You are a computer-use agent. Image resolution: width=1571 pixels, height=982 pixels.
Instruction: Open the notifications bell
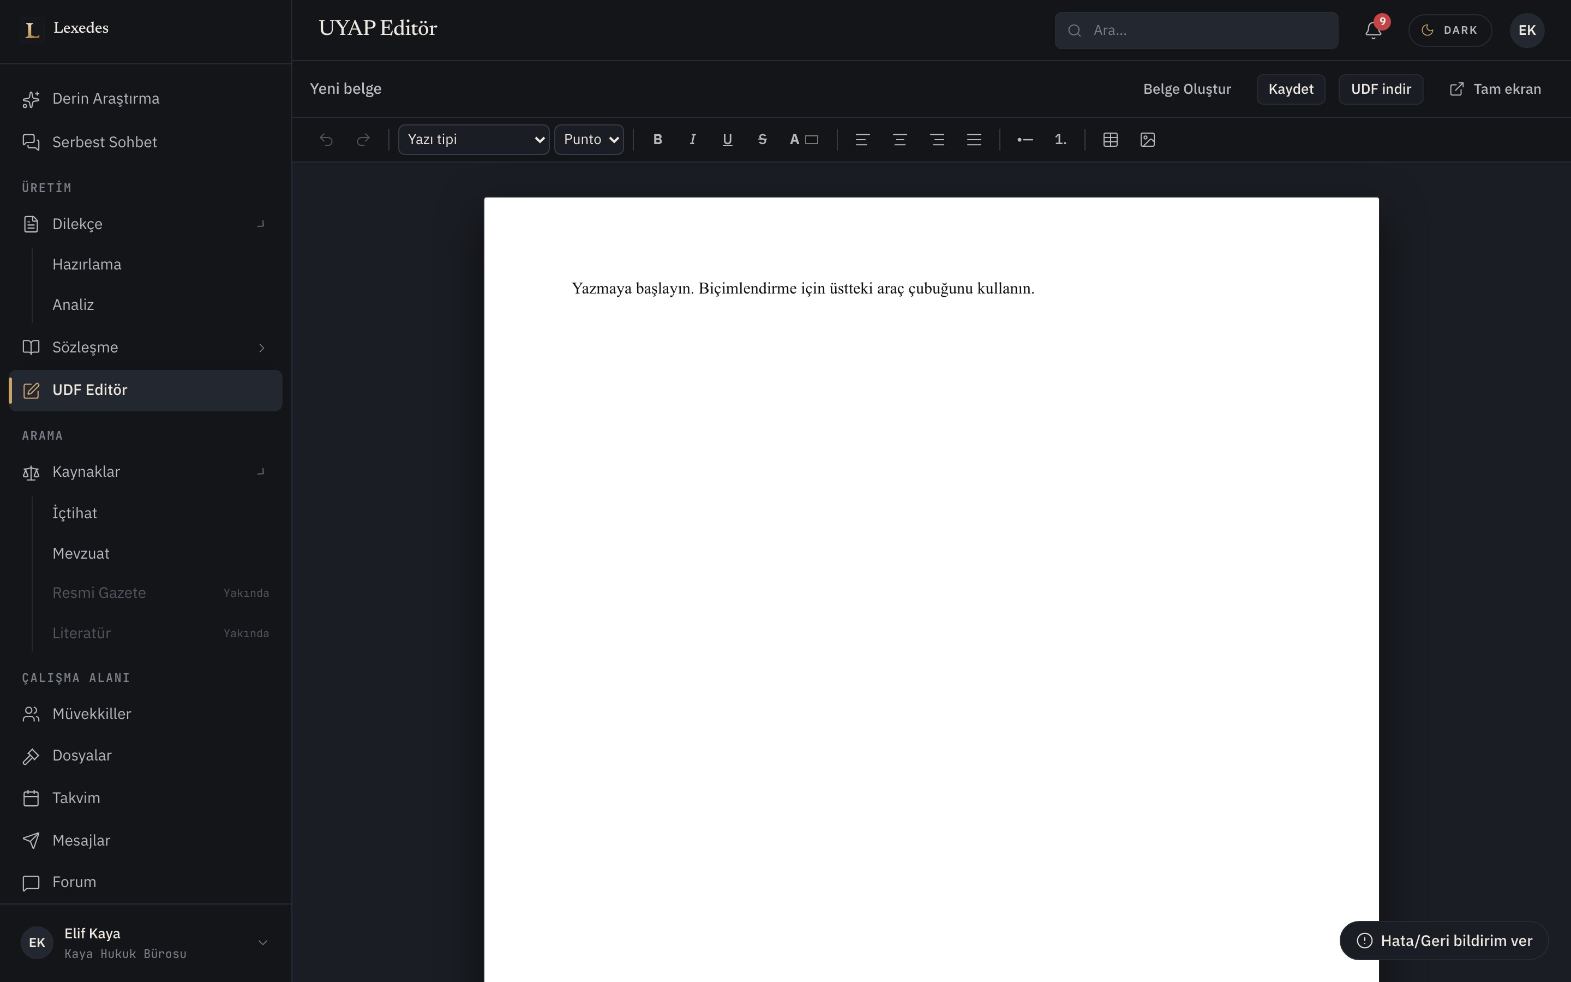(1373, 31)
